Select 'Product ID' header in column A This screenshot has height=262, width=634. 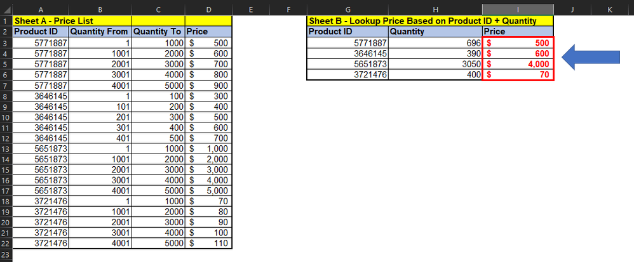(41, 32)
